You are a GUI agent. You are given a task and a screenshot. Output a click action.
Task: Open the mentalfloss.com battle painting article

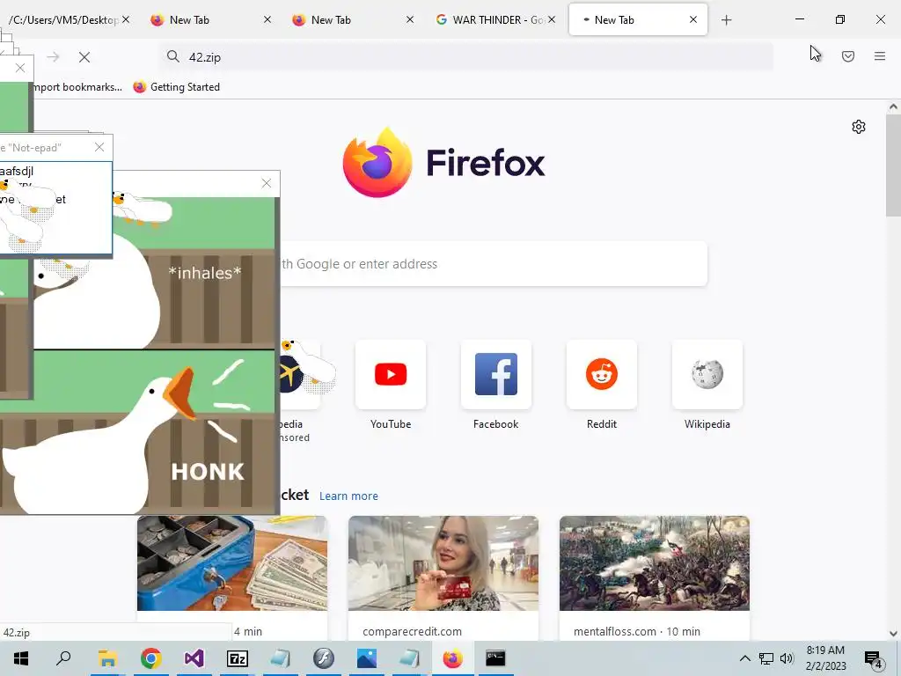[x=655, y=563]
